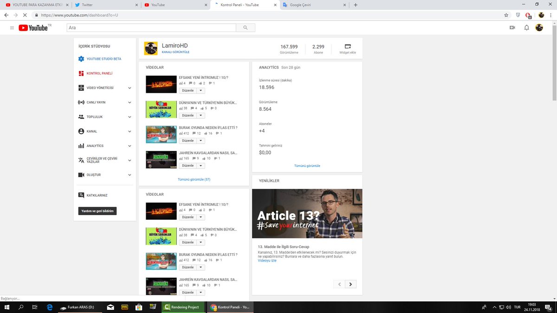The width and height of the screenshot is (557, 313).
Task: Select YouTube Studio Beta in sidebar
Action: pos(104,59)
